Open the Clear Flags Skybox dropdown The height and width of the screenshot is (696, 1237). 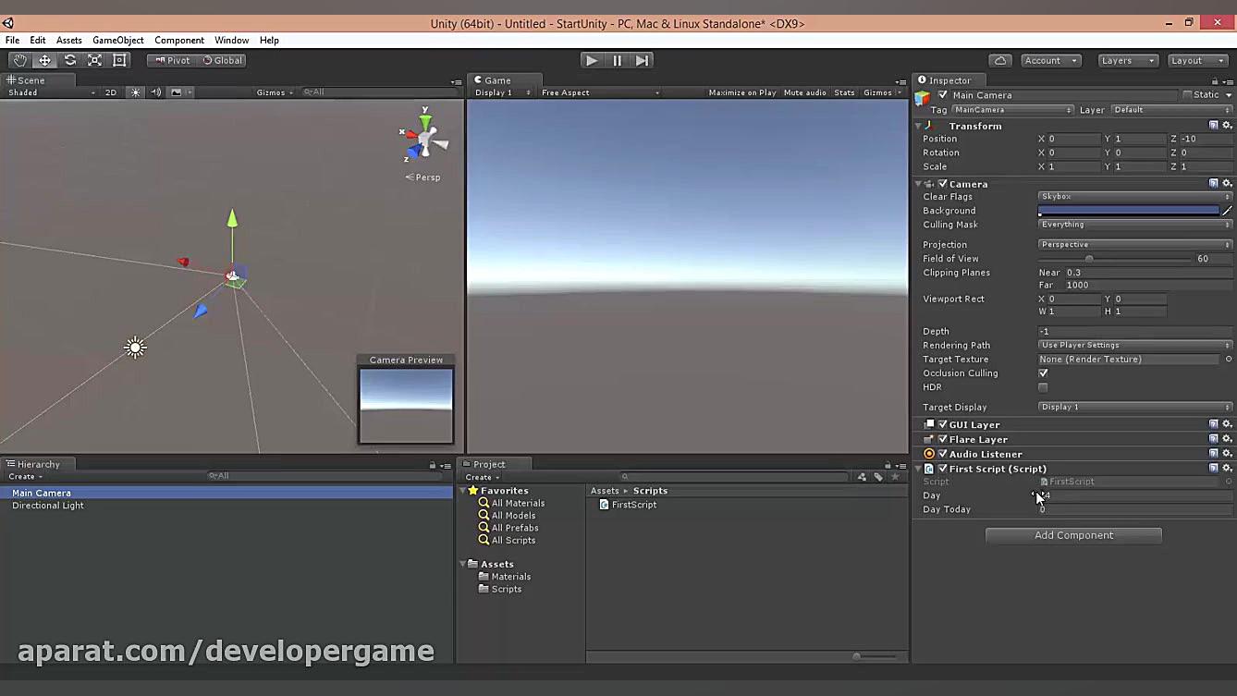pyautogui.click(x=1135, y=197)
